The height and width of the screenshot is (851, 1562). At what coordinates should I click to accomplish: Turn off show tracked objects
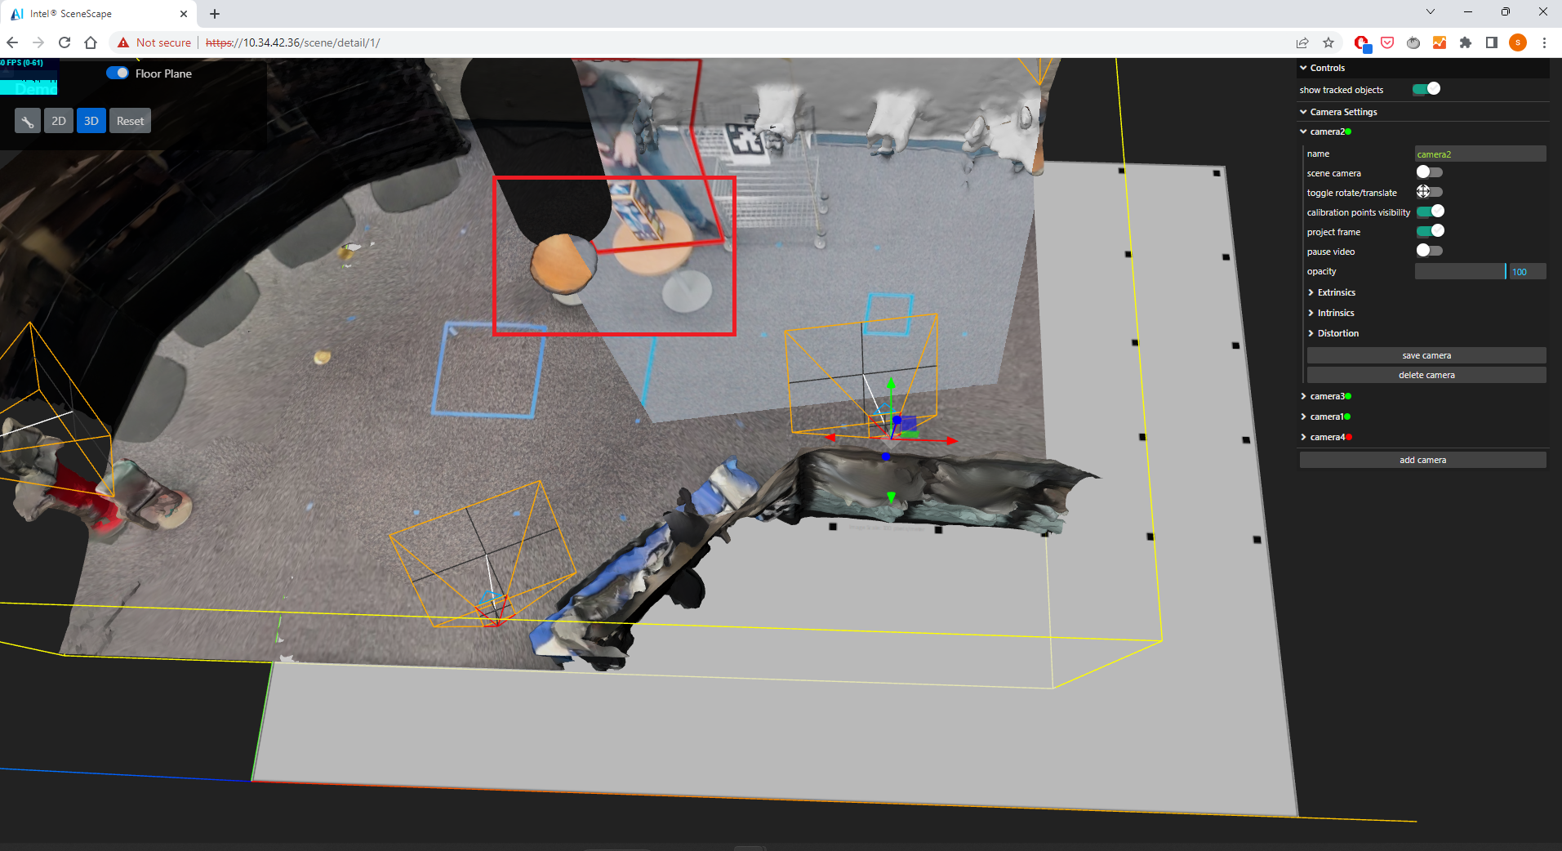1428,89
